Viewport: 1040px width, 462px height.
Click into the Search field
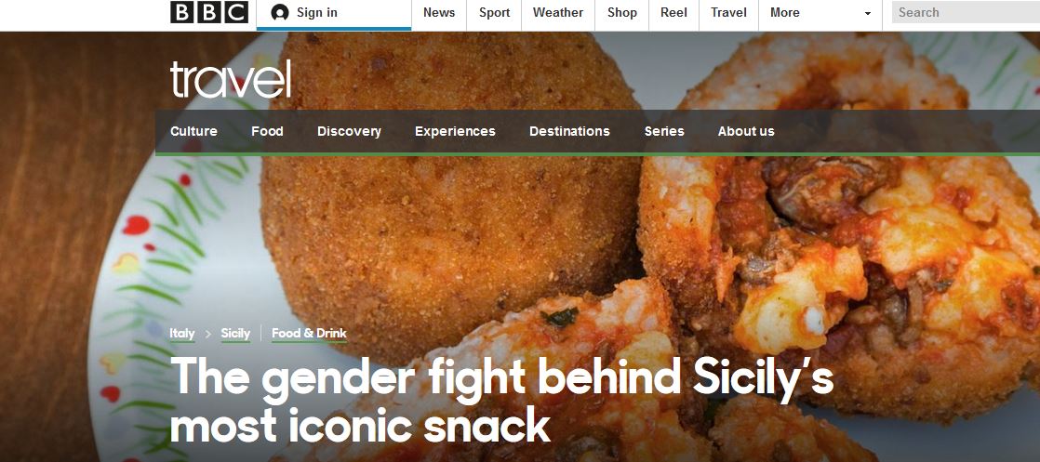tap(966, 13)
